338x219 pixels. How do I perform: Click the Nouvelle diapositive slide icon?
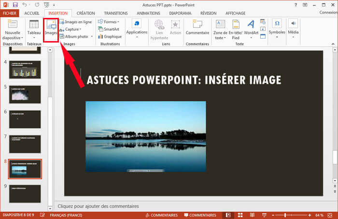13,24
